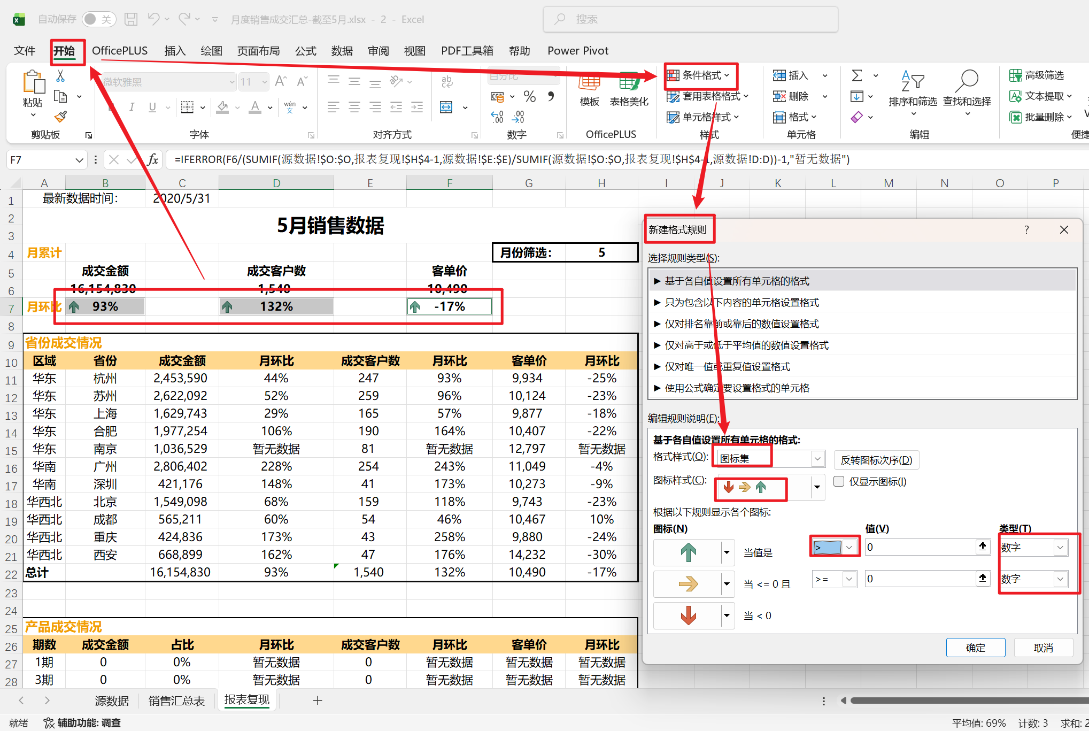Open the 图标样式 icon set dropdown
The width and height of the screenshot is (1089, 731).
coord(817,488)
